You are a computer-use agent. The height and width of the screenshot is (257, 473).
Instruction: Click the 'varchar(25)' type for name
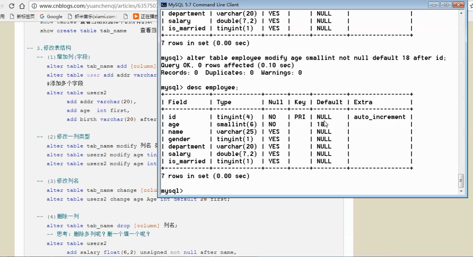(x=237, y=132)
